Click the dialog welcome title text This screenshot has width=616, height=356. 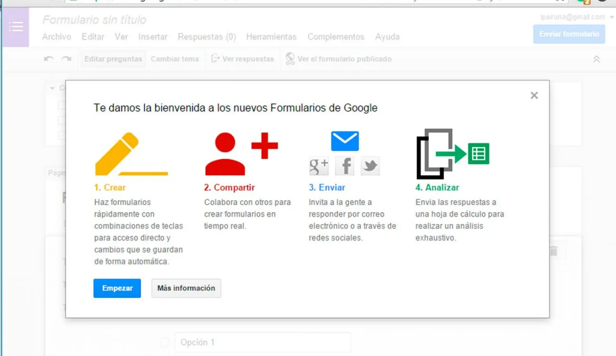236,108
